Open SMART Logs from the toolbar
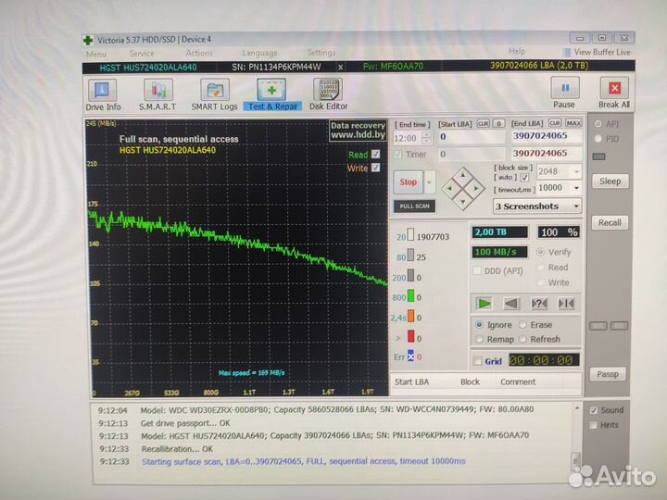Image resolution: width=667 pixels, height=500 pixels. 215,94
